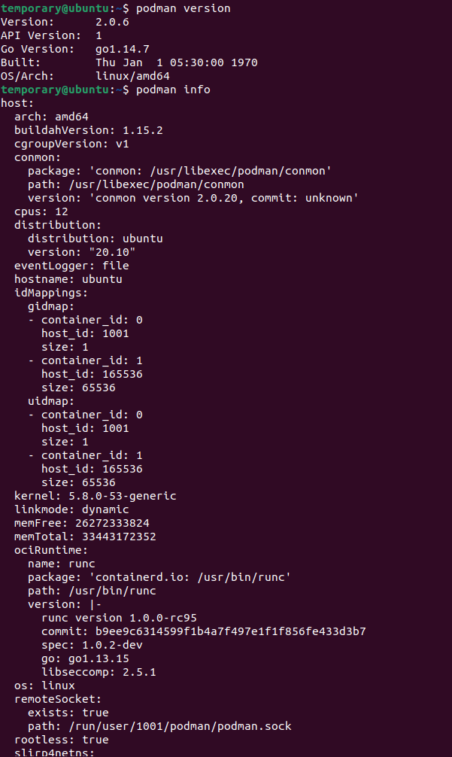Click the podman.sock path line
Viewport: 452px width, 757px height.
(159, 726)
